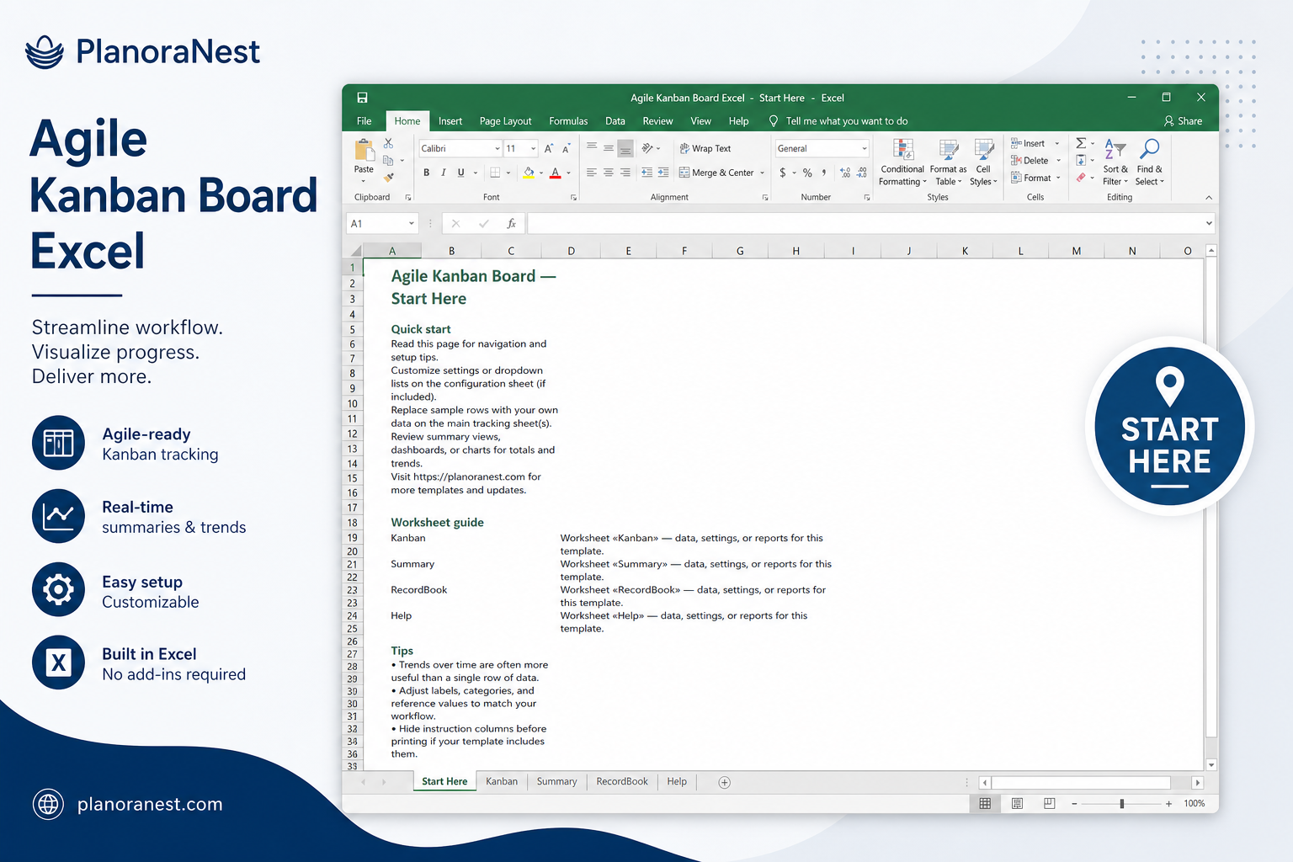Click the Borders icon

click(496, 173)
